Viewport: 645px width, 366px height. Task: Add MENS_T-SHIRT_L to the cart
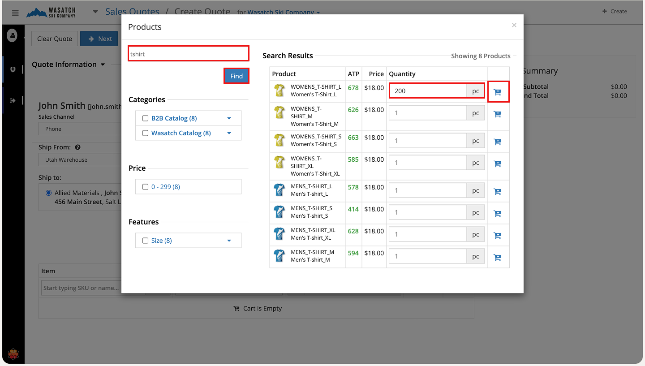coord(497,192)
